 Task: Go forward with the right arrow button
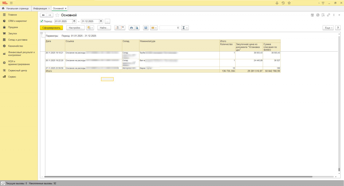[50, 15]
